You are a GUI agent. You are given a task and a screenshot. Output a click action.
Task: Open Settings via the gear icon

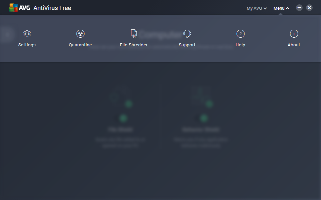point(27,34)
